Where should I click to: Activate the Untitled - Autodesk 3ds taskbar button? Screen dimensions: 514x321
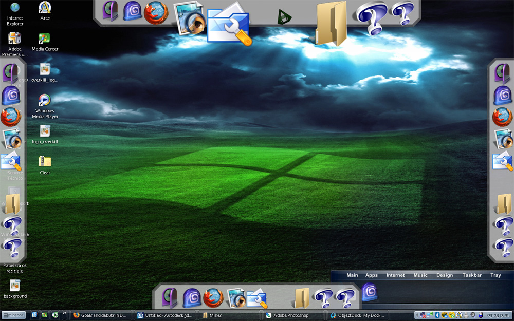coord(165,315)
